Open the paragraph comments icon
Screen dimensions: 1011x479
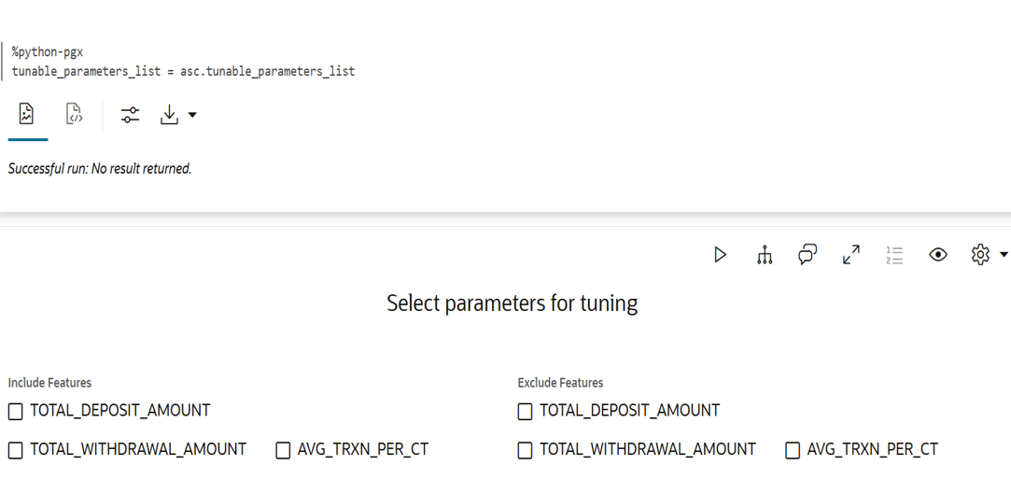[807, 255]
